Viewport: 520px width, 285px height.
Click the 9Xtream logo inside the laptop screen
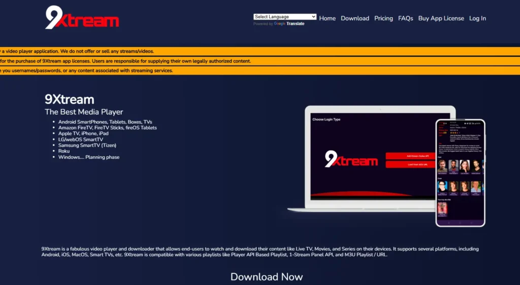(x=351, y=159)
